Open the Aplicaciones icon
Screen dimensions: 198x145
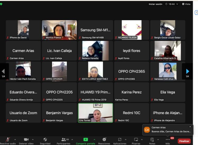(x=120, y=139)
